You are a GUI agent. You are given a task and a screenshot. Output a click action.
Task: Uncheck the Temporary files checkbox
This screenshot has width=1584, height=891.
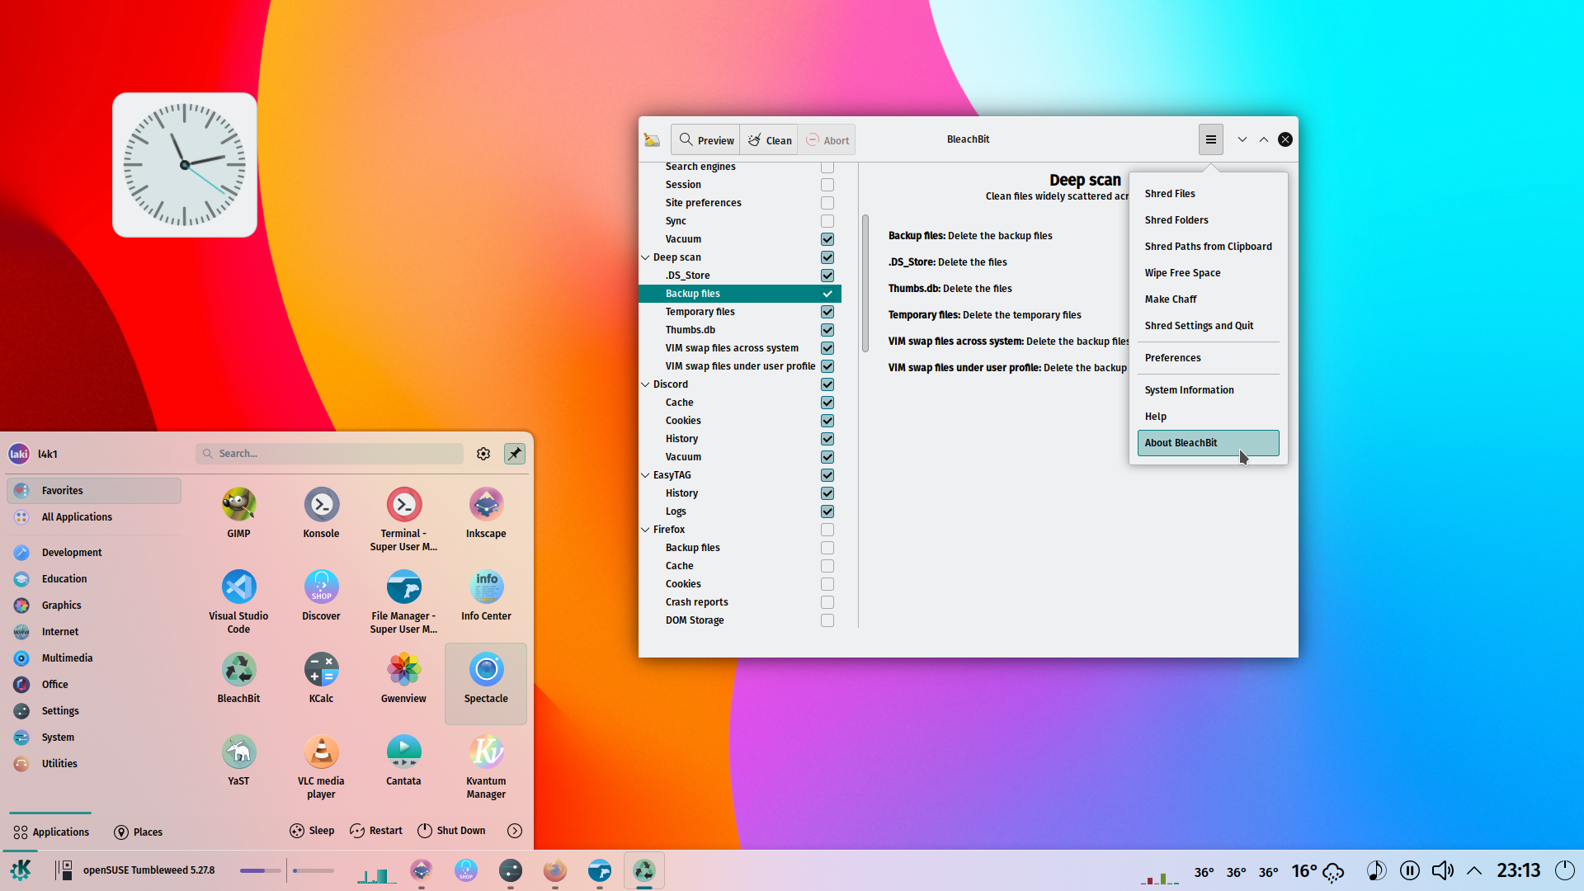[827, 312]
